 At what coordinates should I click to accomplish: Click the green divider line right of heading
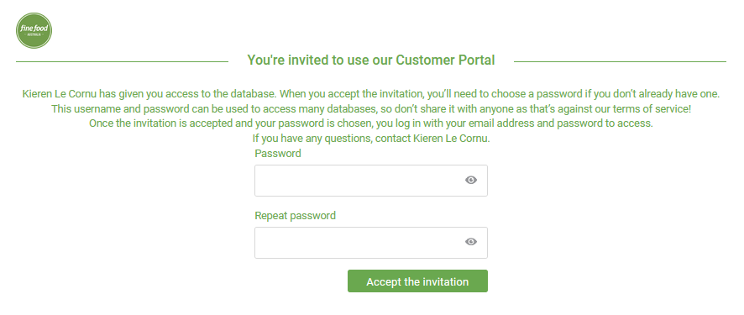[x=621, y=61]
